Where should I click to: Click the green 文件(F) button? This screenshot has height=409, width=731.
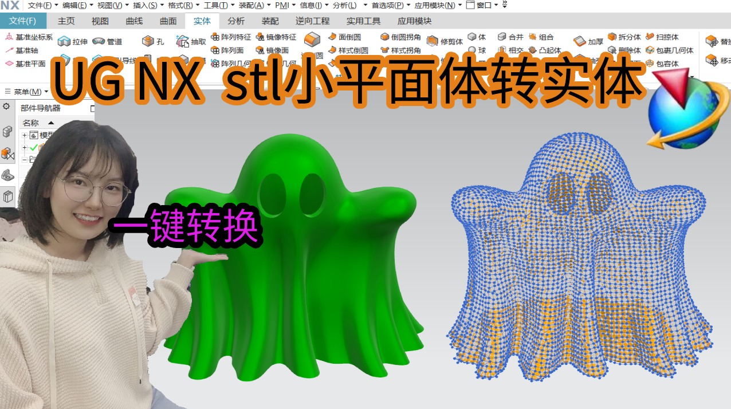pyautogui.click(x=23, y=21)
